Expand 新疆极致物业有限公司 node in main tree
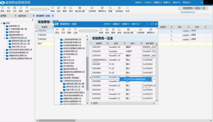This screenshot has height=122, width=213. [4, 55]
